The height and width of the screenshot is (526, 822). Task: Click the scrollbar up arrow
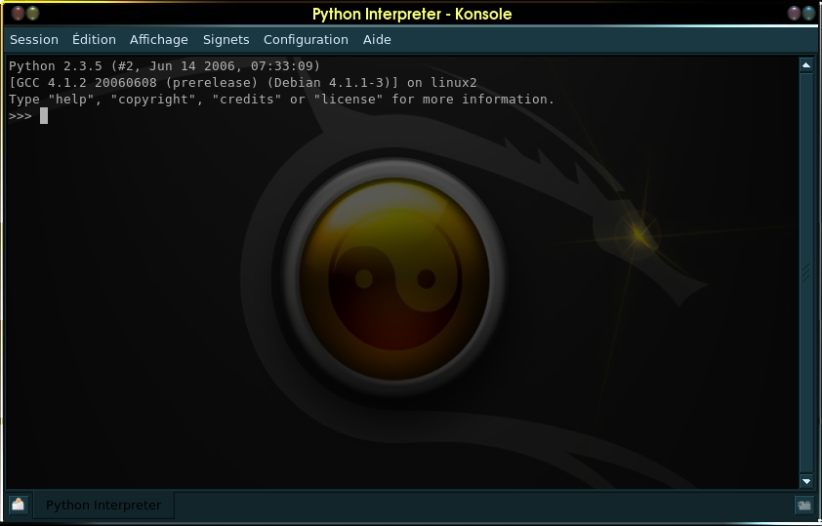pos(806,65)
